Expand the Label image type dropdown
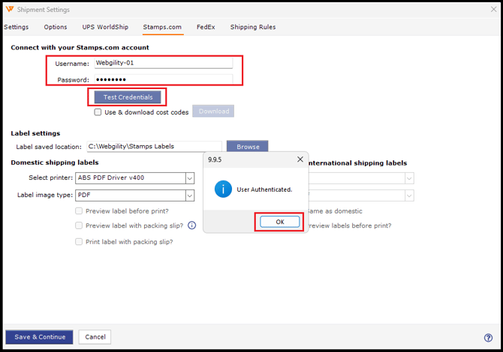The height and width of the screenshot is (352, 503). [189, 195]
